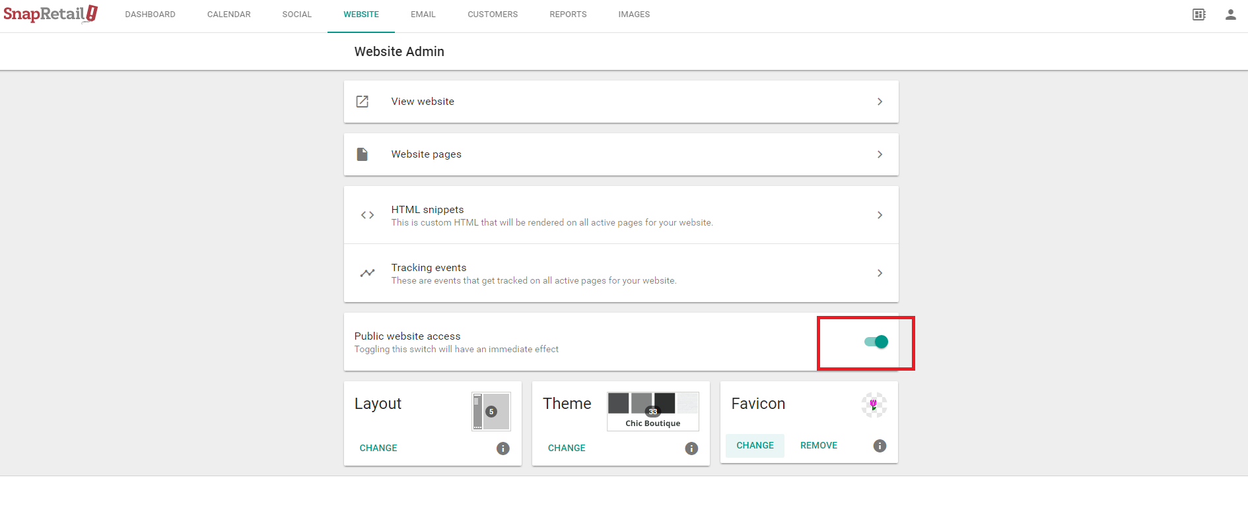This screenshot has width=1248, height=527.
Task: Open Tracking events via the chevron arrow
Action: [x=880, y=273]
